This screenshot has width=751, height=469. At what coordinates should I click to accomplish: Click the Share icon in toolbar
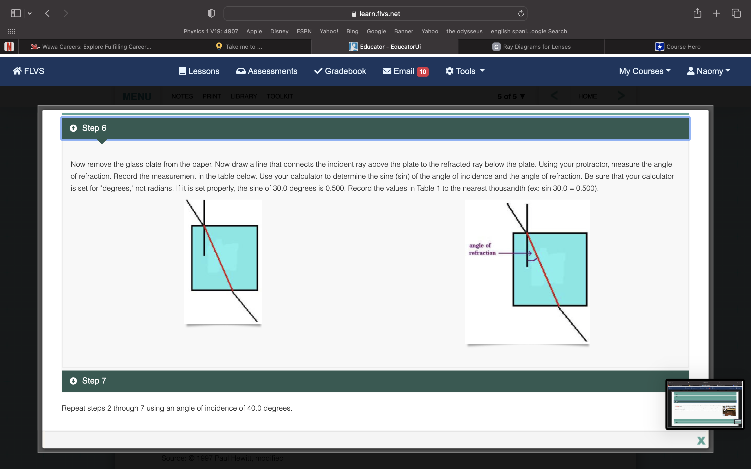click(697, 13)
